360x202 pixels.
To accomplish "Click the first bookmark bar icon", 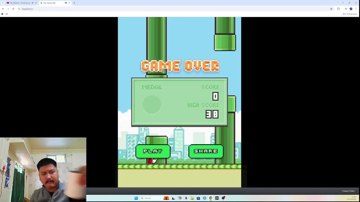I will (2, 14).
